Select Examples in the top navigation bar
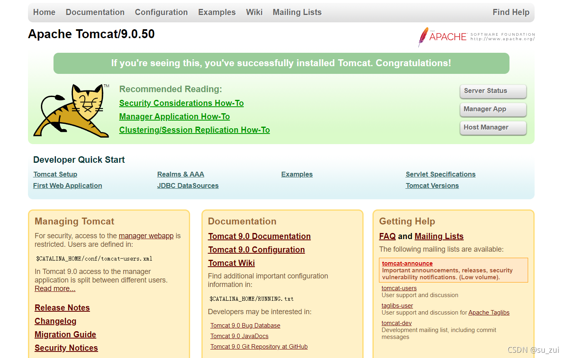The height and width of the screenshot is (358, 565). click(217, 12)
